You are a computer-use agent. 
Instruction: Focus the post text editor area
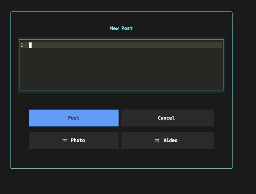tap(121, 65)
